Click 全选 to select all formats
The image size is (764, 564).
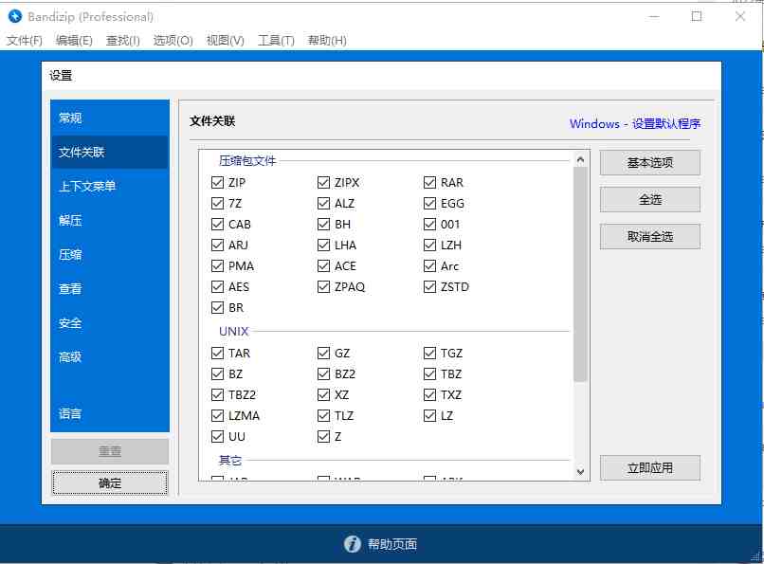(x=649, y=199)
